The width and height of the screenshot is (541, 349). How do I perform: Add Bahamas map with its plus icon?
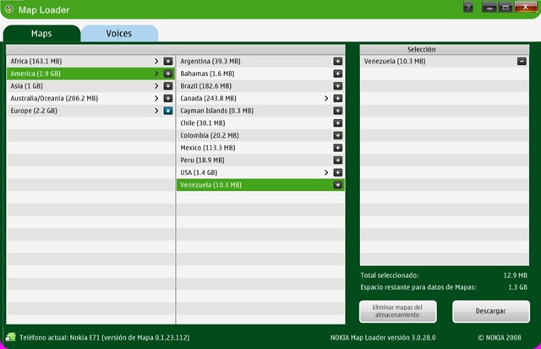click(x=338, y=74)
